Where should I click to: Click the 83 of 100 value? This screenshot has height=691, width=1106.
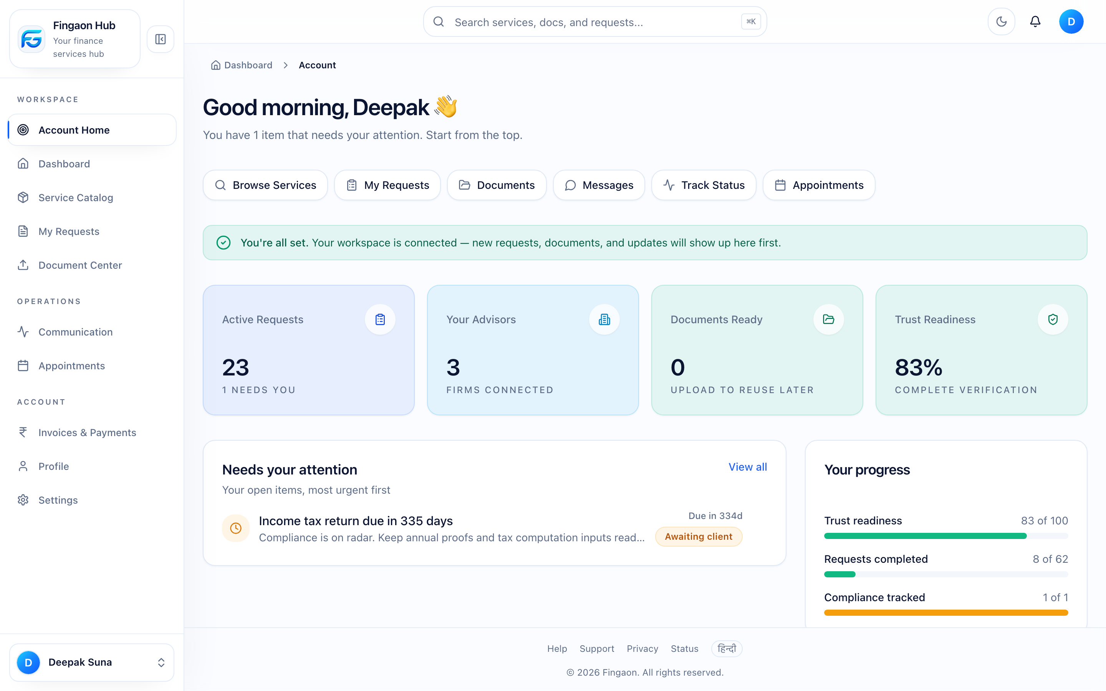1044,521
